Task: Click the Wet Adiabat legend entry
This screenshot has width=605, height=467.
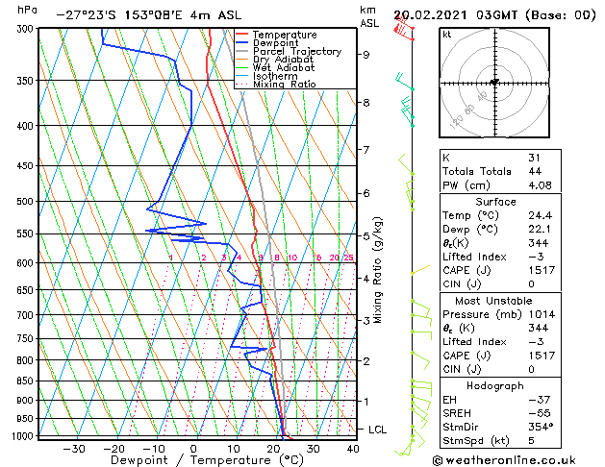Action: pos(275,68)
